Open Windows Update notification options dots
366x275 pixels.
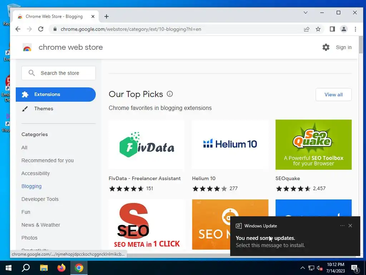342,226
